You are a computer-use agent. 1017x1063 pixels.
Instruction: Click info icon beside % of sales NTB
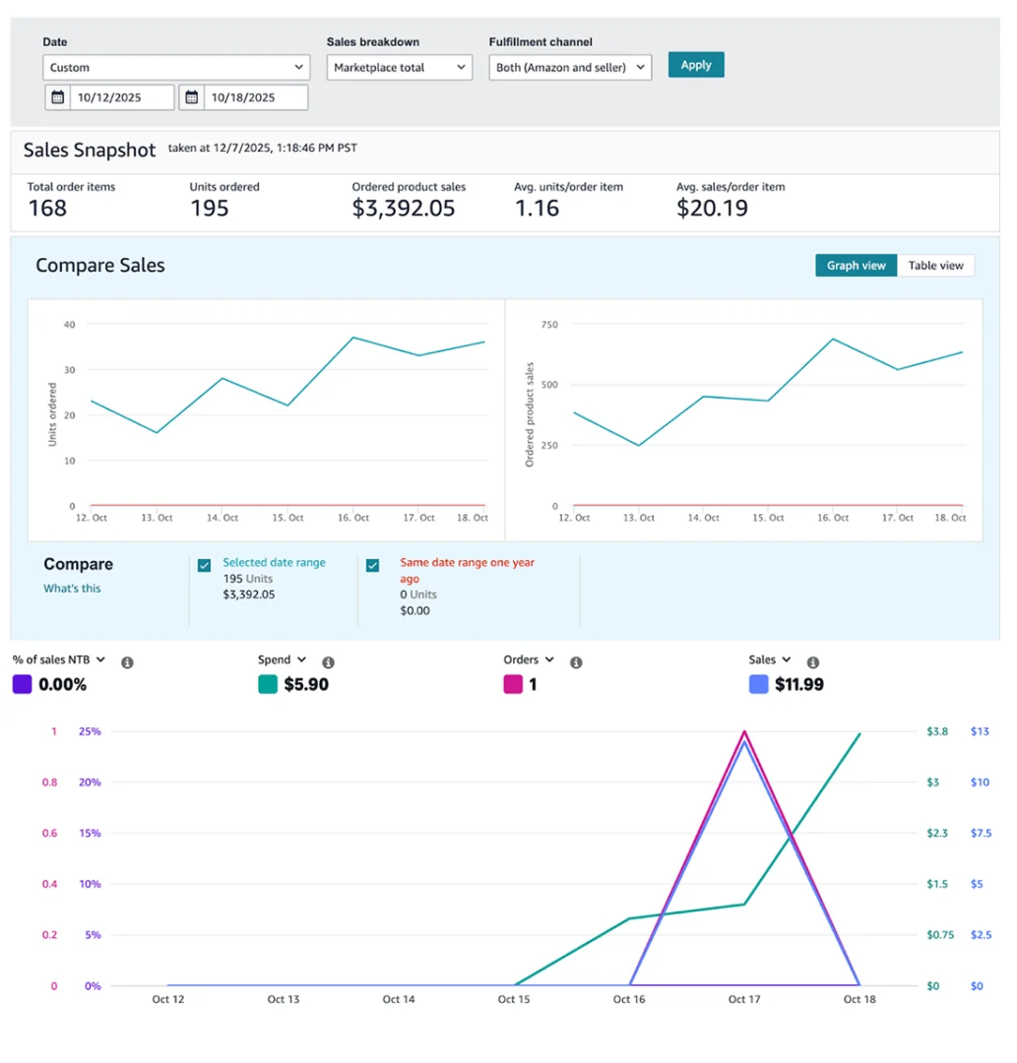point(127,663)
